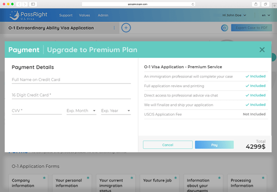The width and height of the screenshot is (277, 192).
Task: Focus the 16 Digit Credit Card field
Action: click(71, 95)
